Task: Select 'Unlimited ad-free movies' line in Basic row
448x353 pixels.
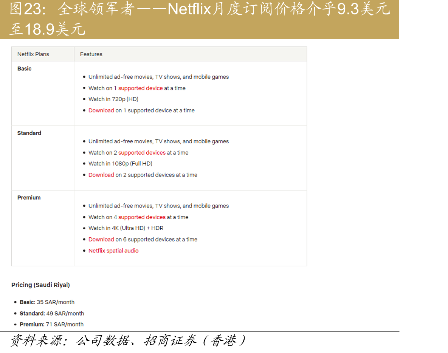Action: [x=158, y=77]
